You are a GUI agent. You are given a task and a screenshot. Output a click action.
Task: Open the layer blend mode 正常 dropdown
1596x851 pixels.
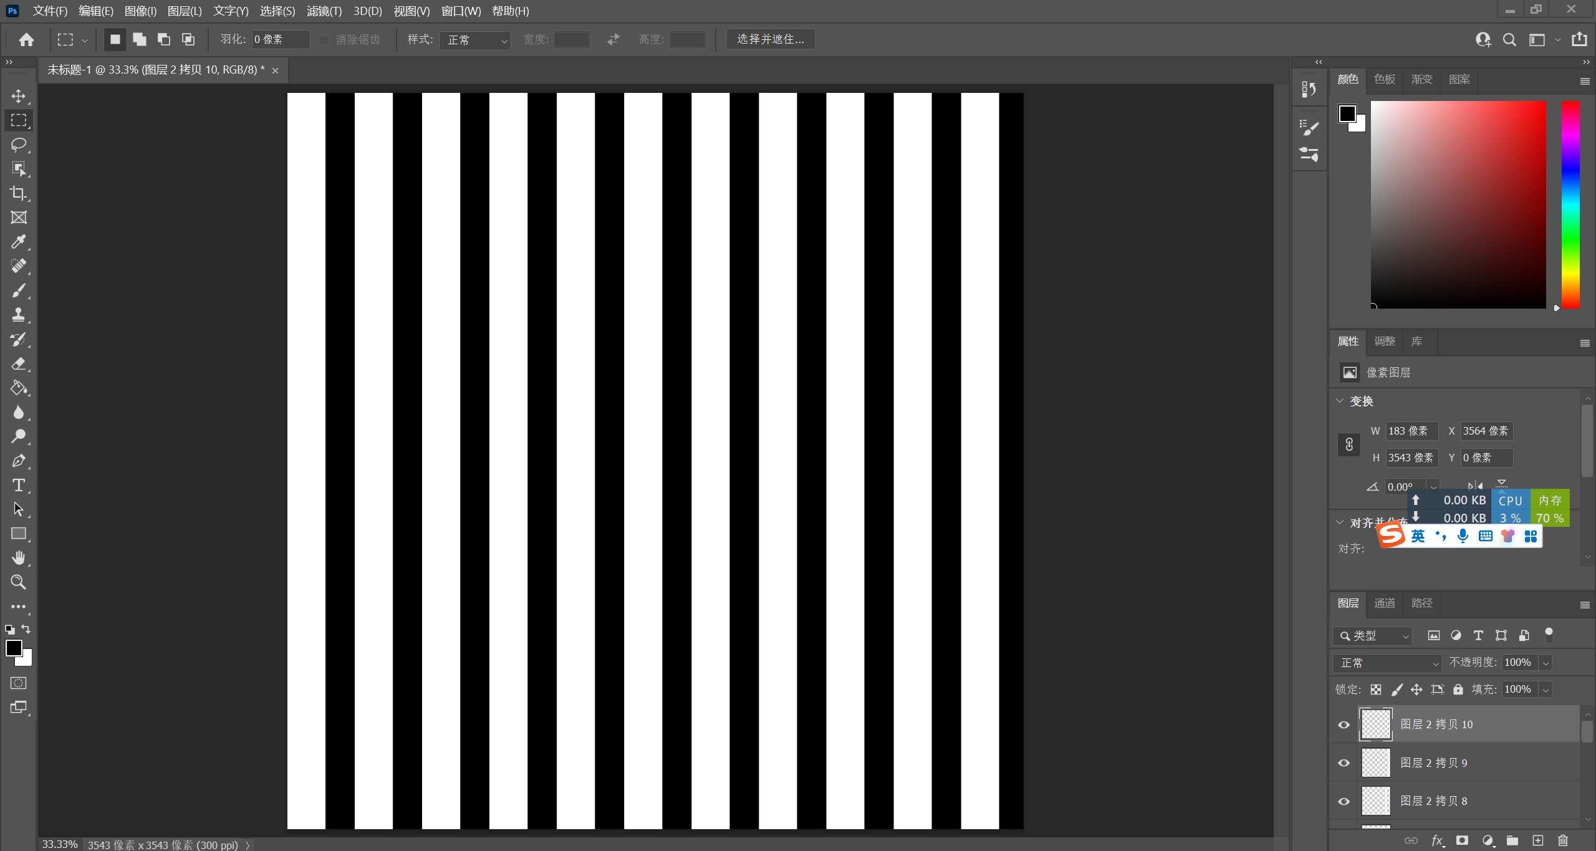(x=1388, y=663)
